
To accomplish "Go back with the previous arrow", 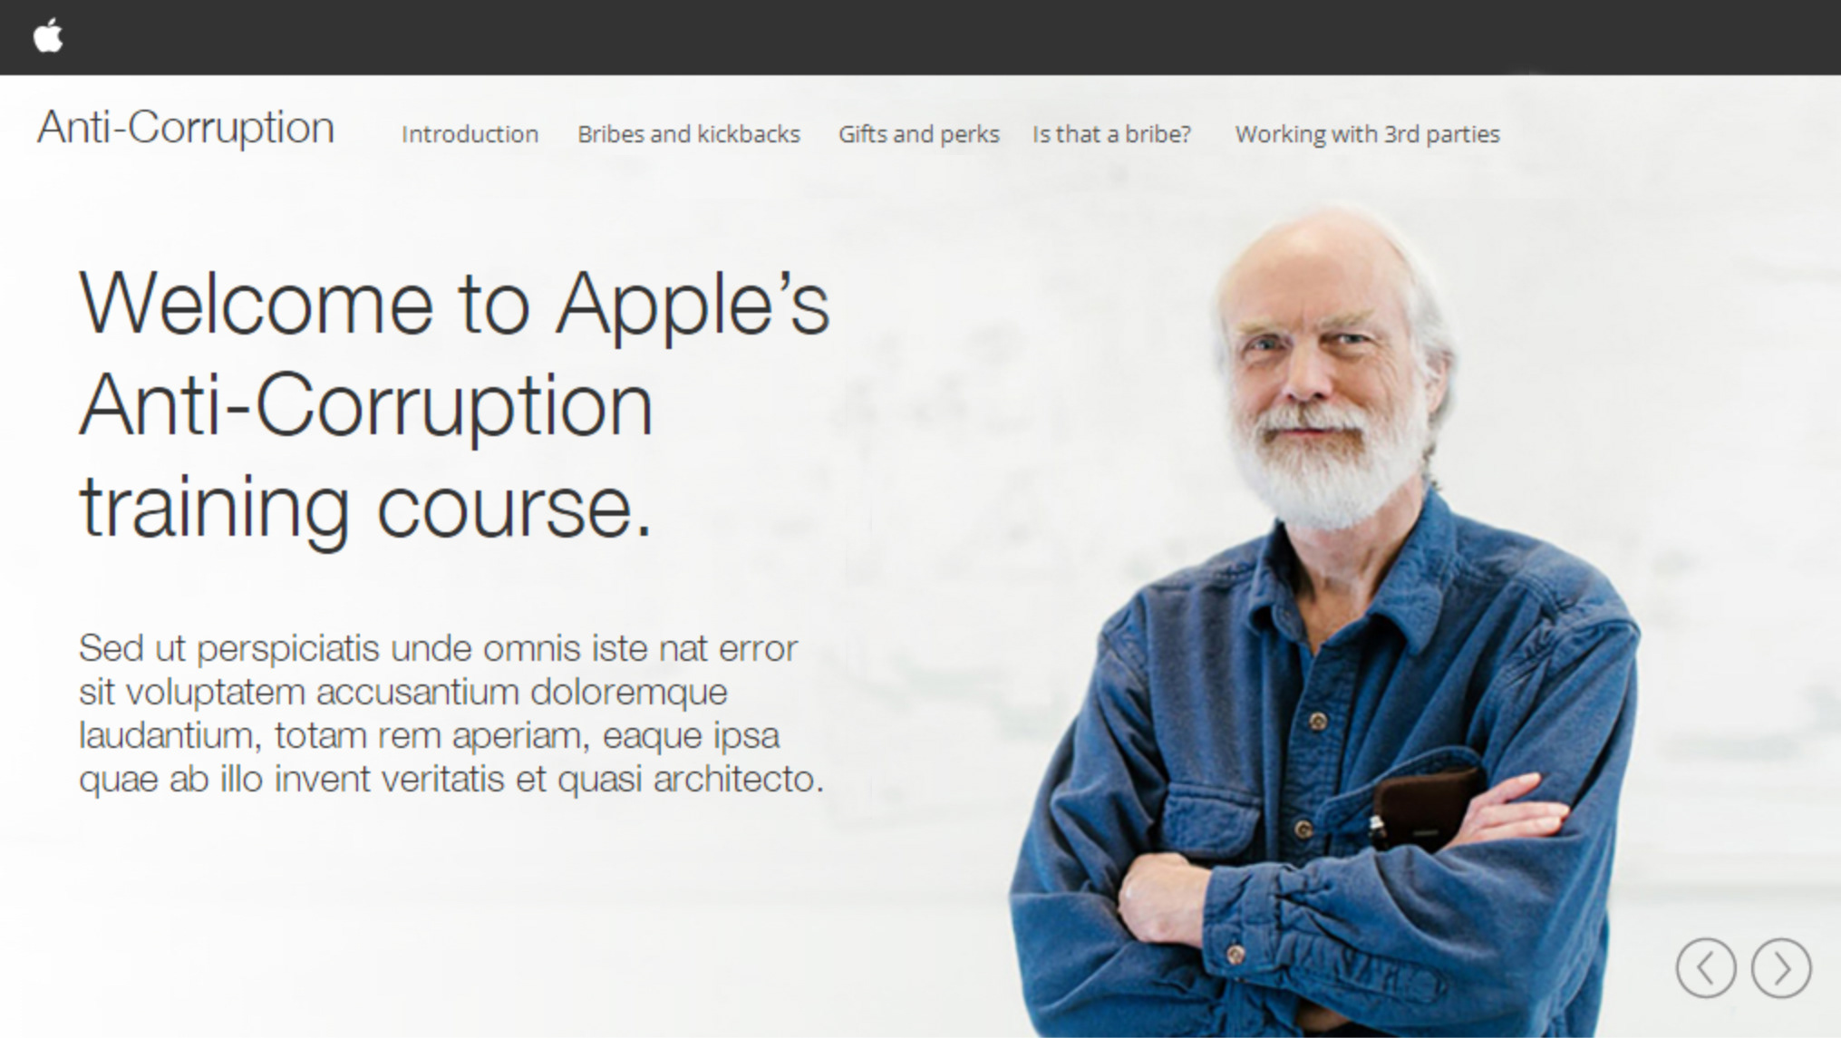I will (x=1706, y=968).
